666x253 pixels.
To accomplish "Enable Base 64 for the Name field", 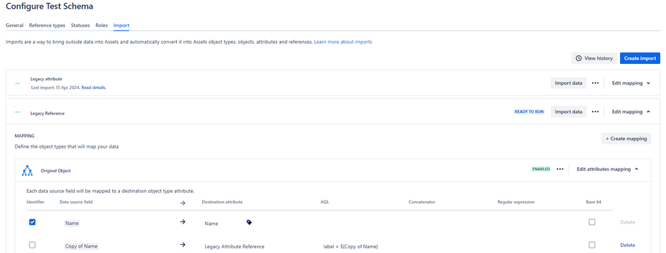I will tap(592, 222).
